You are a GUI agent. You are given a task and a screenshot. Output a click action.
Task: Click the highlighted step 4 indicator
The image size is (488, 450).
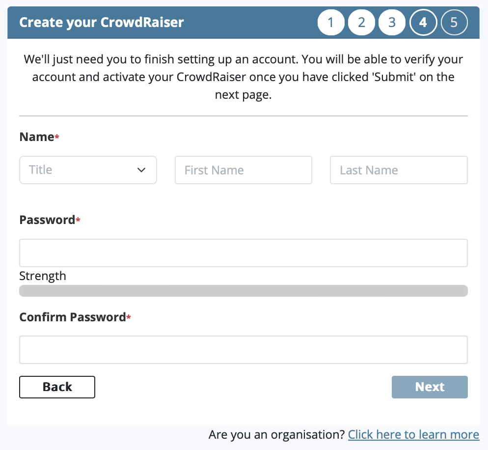pos(423,22)
